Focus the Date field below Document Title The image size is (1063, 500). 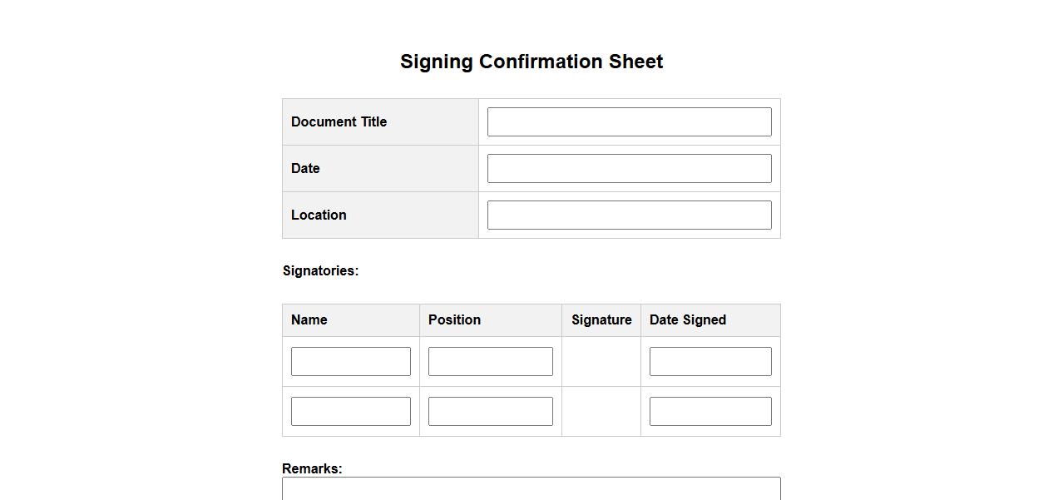629,168
